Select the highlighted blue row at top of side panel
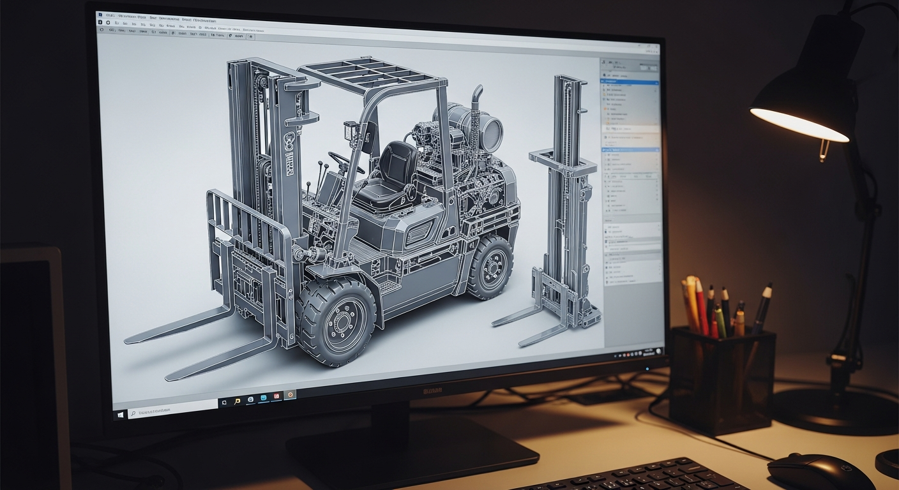The height and width of the screenshot is (490, 899). [630, 83]
